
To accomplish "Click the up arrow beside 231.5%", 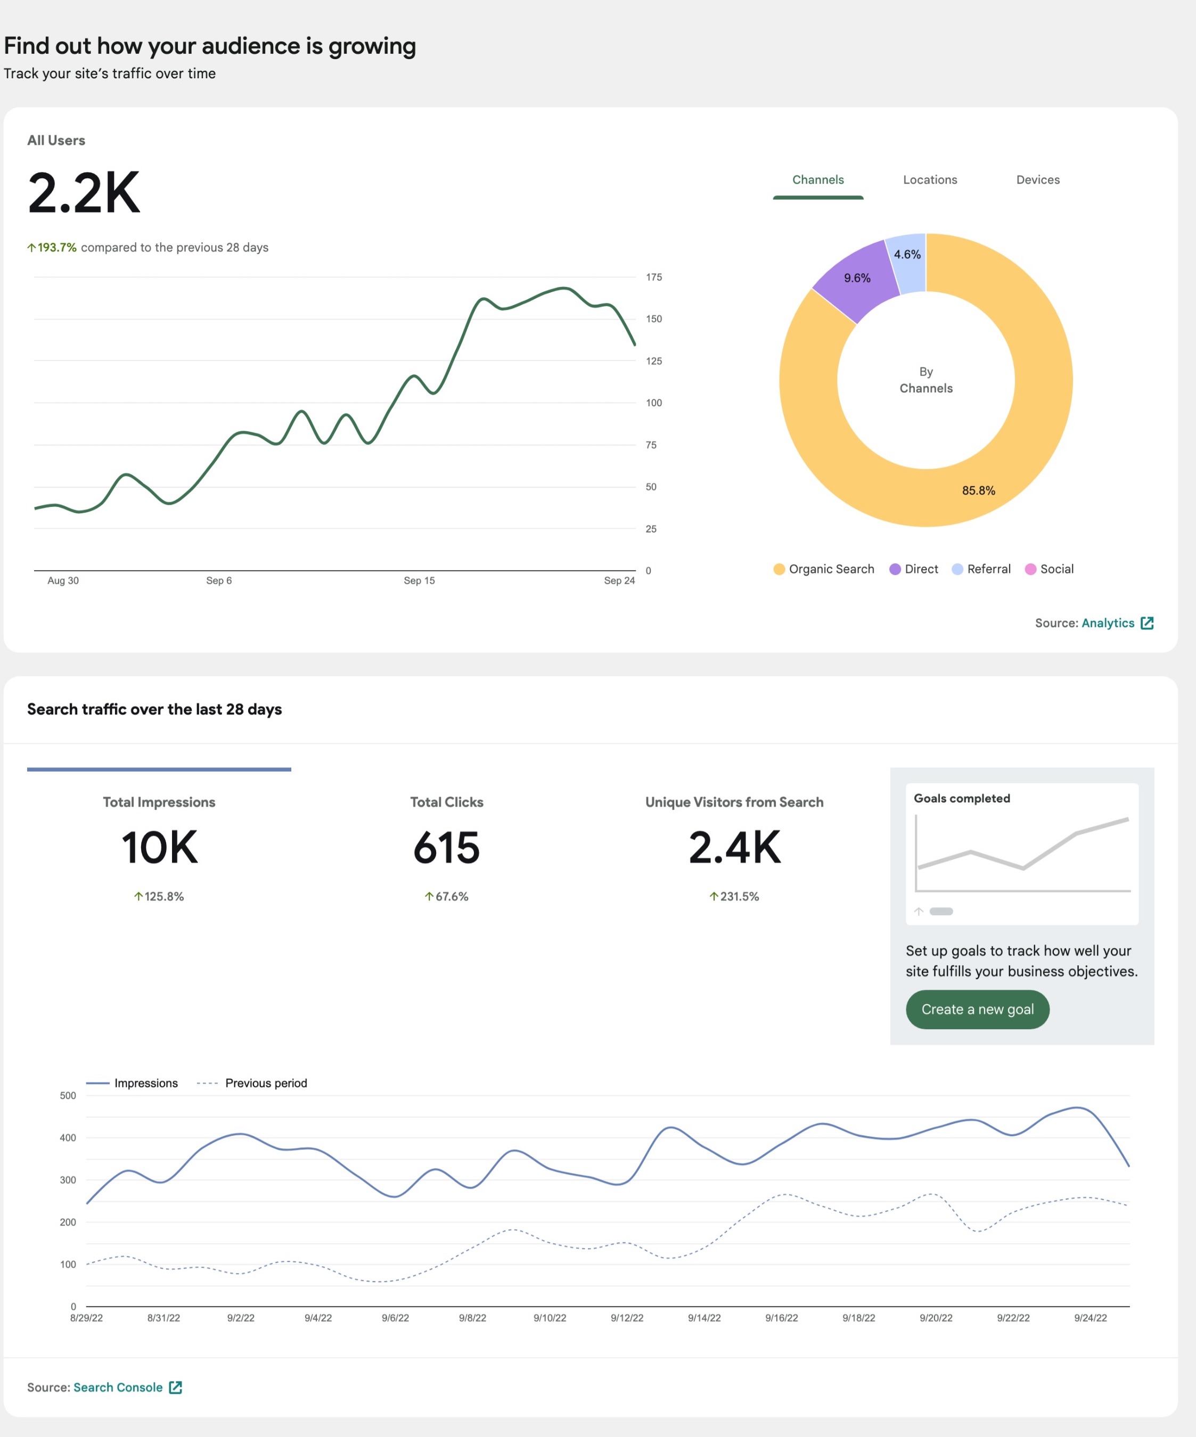I will tap(714, 897).
